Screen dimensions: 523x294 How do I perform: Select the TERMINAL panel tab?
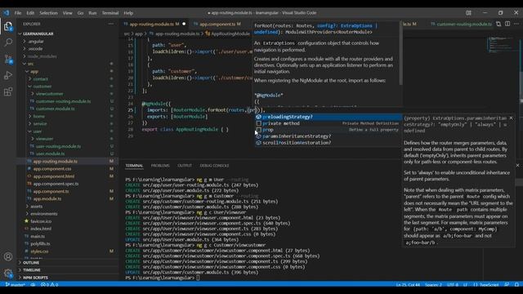coord(134,166)
